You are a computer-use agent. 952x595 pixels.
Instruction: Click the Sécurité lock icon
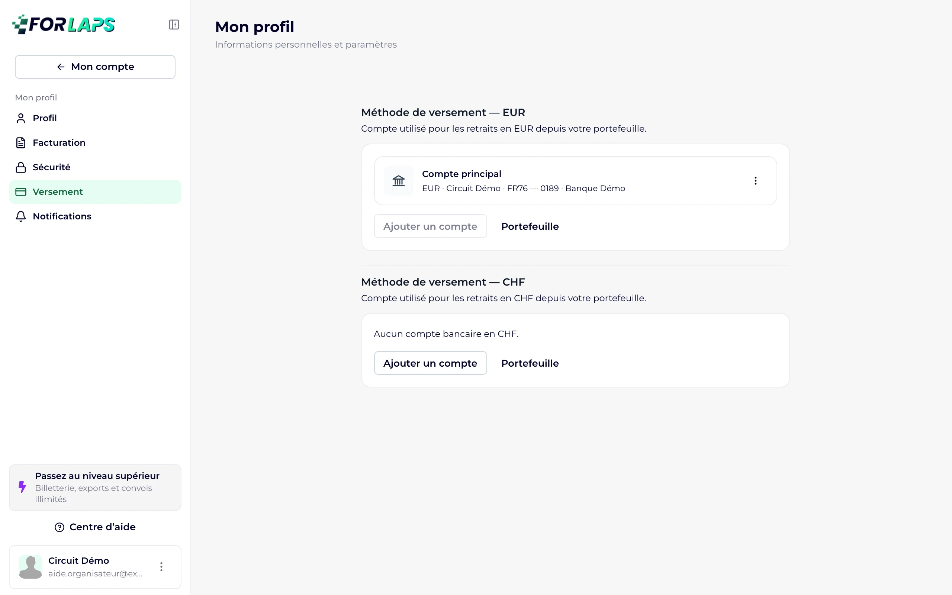21,167
